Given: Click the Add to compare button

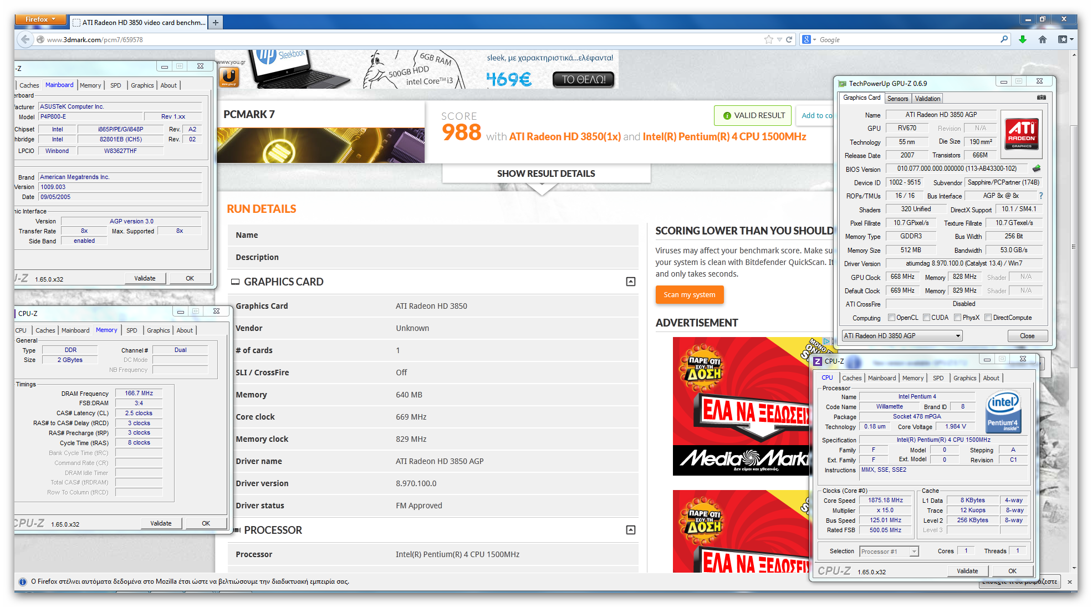Looking at the screenshot, I should click(x=815, y=115).
